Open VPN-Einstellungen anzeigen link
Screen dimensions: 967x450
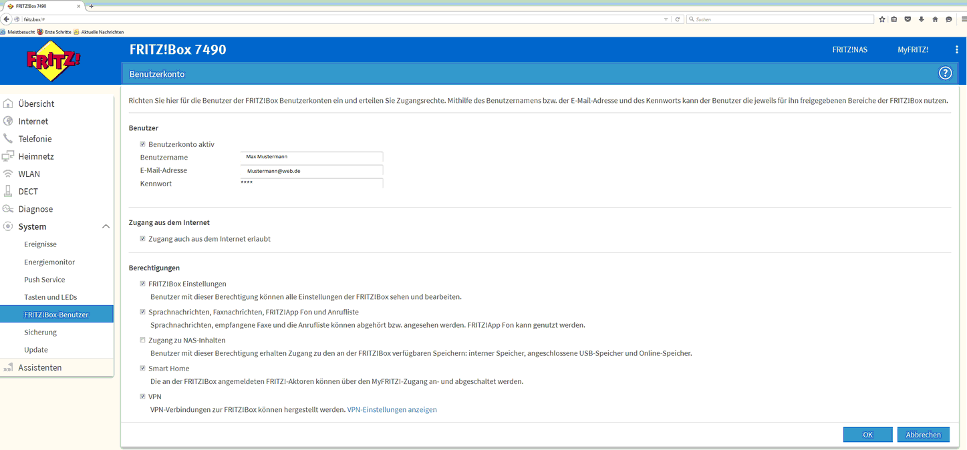(392, 409)
